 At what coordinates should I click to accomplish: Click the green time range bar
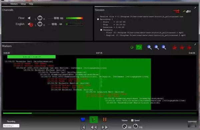pyautogui.click(x=31, y=57)
